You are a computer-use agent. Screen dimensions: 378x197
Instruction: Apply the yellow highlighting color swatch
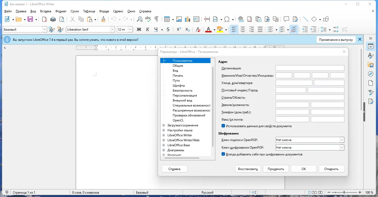coord(220,29)
